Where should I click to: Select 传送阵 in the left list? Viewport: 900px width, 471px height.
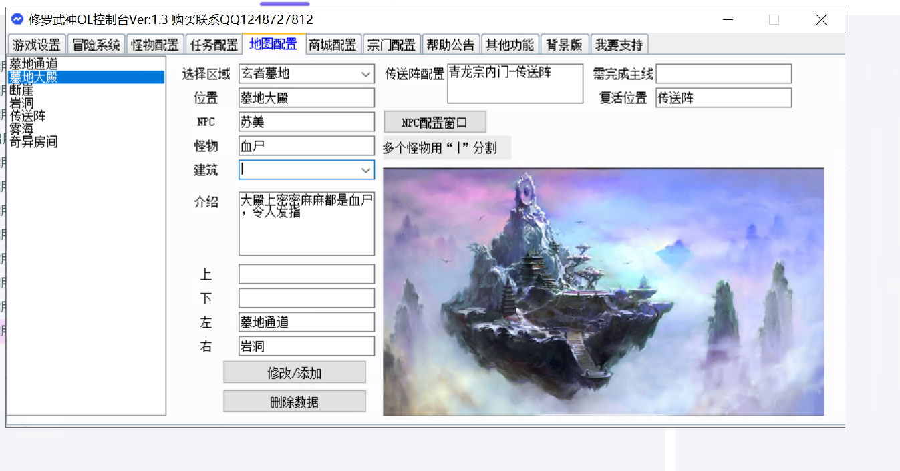pos(27,116)
